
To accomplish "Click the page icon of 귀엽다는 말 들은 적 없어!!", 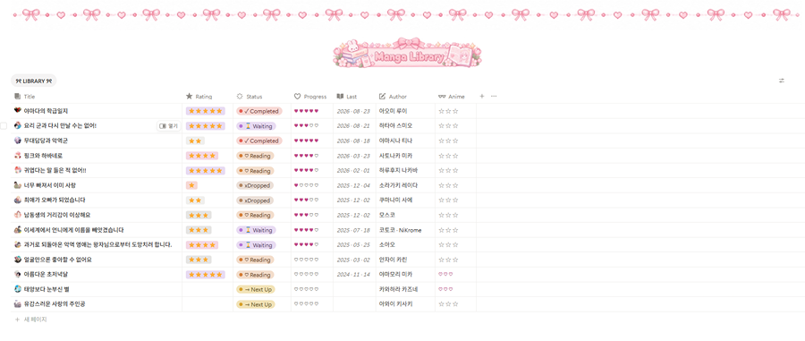I will (x=18, y=170).
